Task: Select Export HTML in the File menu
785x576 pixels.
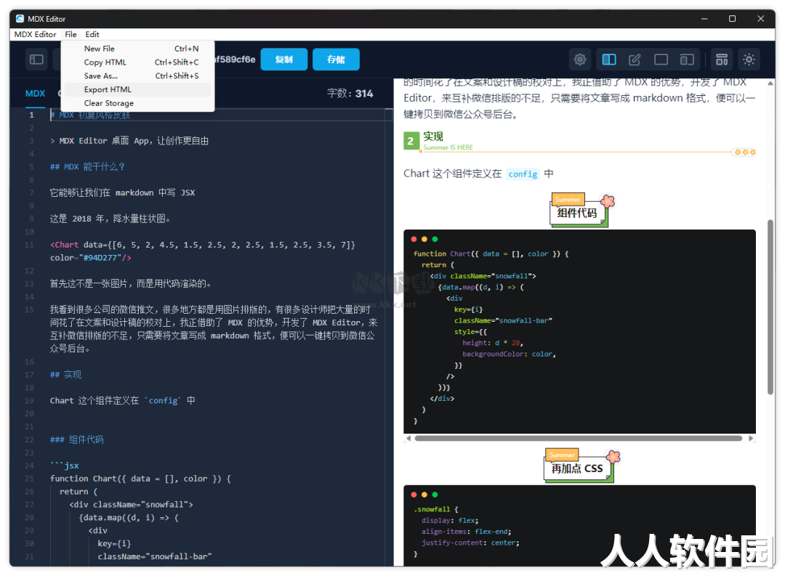Action: click(x=137, y=89)
